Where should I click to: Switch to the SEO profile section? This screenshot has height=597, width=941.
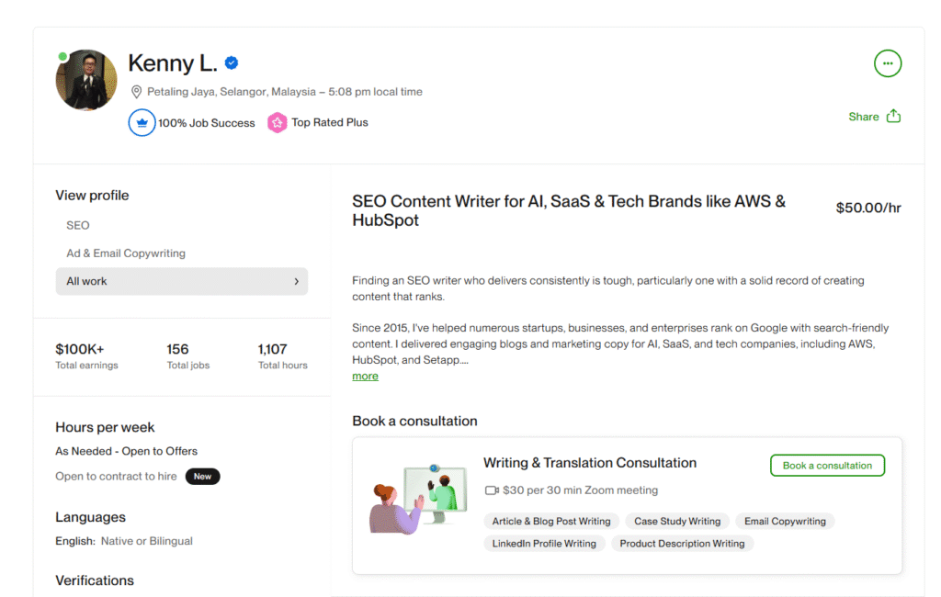[x=77, y=225]
